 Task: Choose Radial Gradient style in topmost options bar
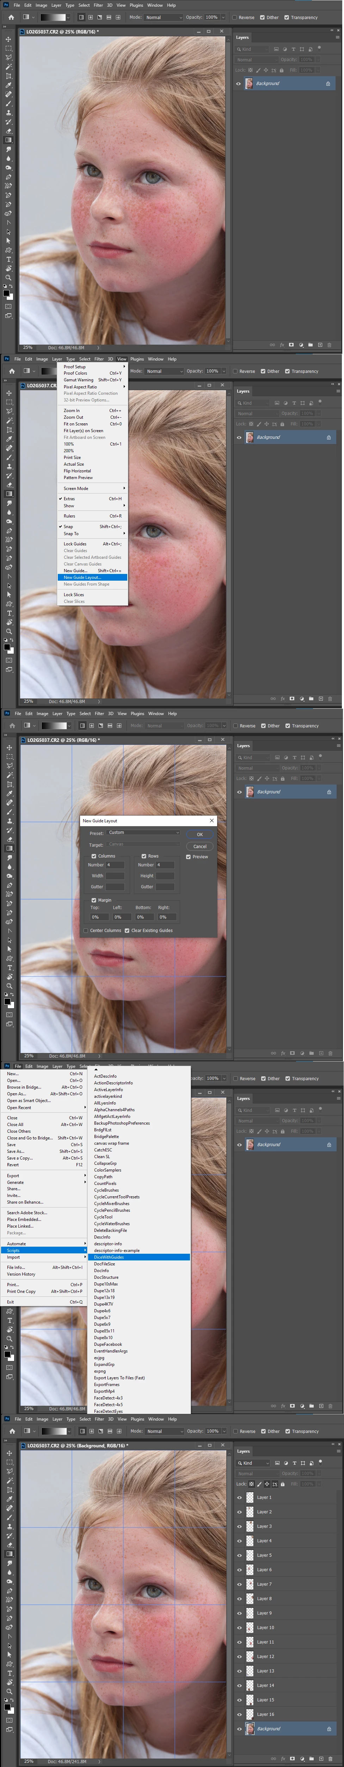[90, 17]
